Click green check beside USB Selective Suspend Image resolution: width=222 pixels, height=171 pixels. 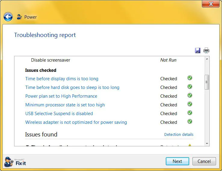(190, 113)
